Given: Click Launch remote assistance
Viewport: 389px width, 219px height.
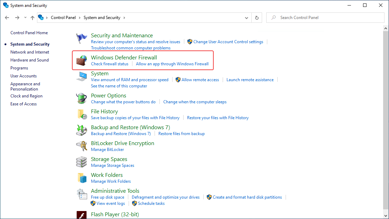Looking at the screenshot, I should coord(250,80).
